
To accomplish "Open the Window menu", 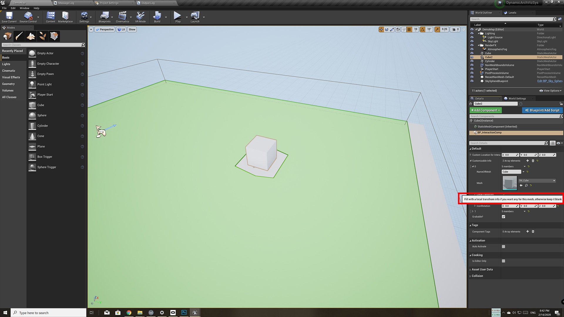I will tap(24, 8).
